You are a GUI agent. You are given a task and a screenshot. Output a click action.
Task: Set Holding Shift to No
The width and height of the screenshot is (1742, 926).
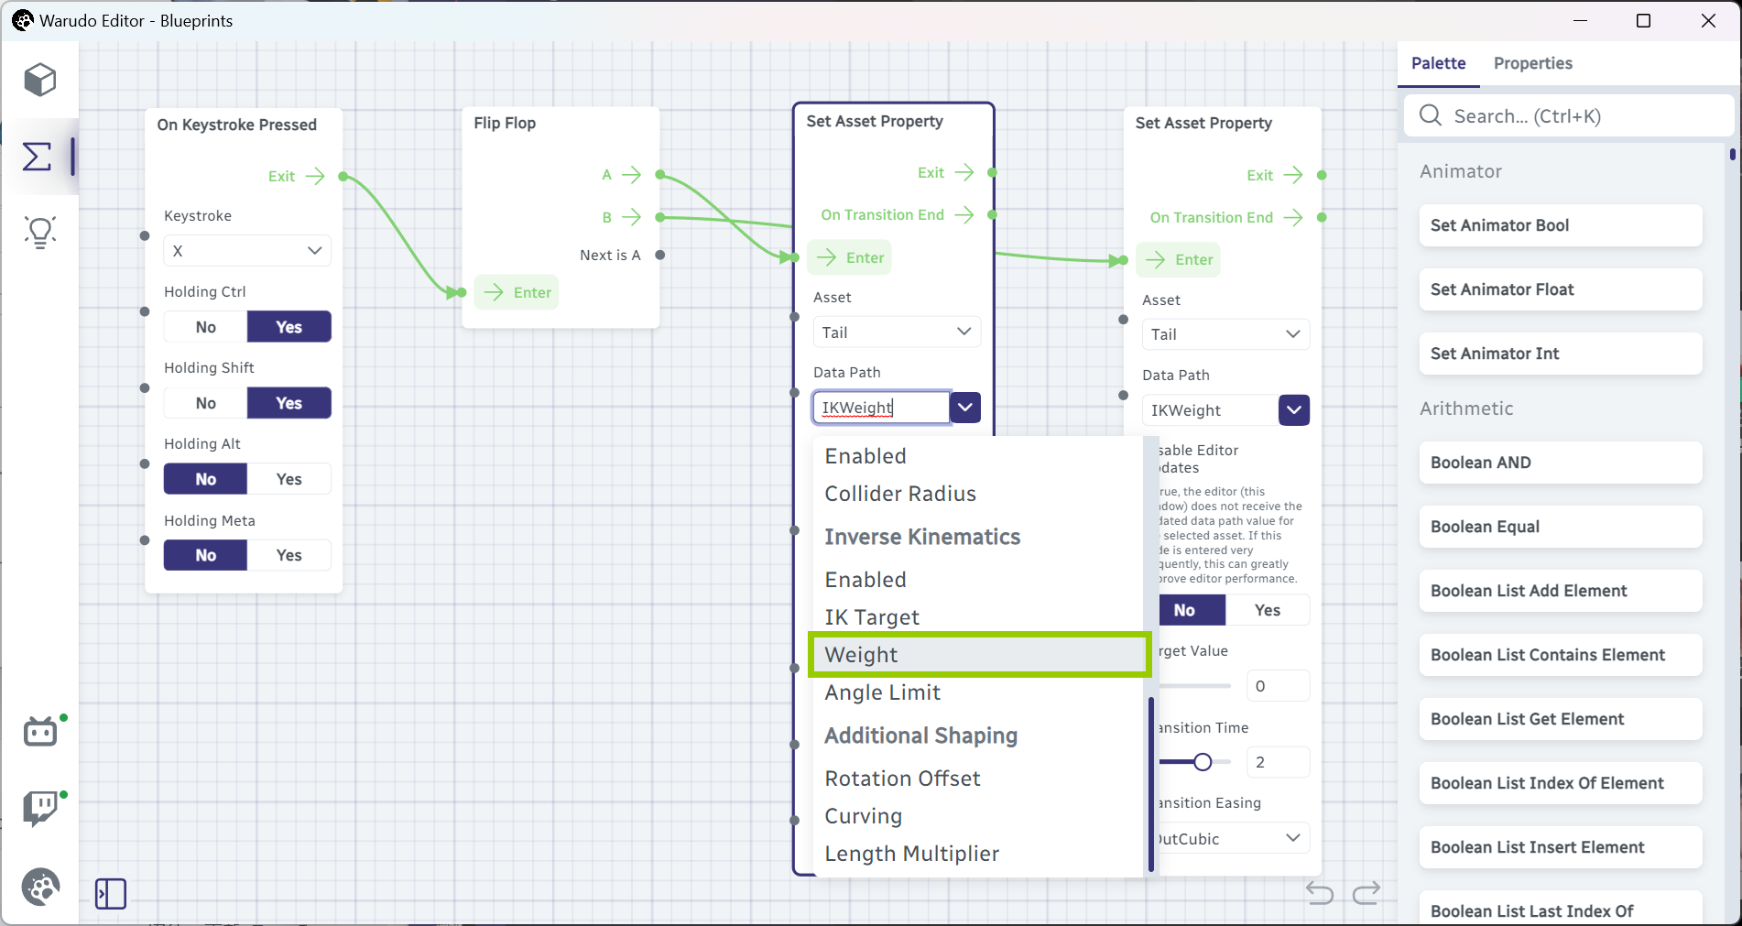tap(206, 403)
